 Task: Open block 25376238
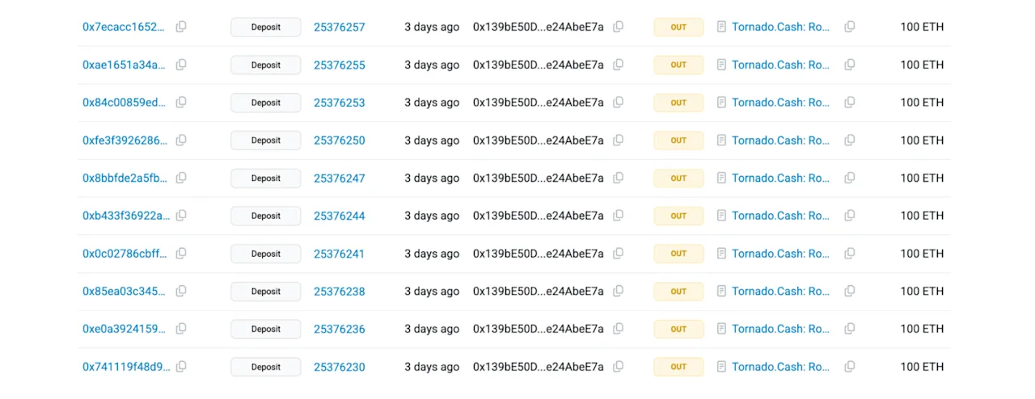(x=340, y=292)
